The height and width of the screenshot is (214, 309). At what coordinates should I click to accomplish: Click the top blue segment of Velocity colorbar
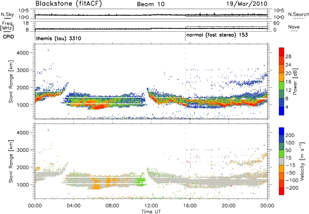tap(282, 131)
